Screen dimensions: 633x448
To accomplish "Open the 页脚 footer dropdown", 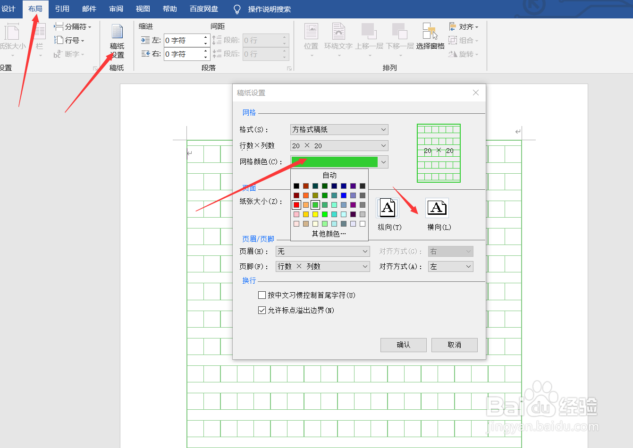I will click(x=323, y=267).
